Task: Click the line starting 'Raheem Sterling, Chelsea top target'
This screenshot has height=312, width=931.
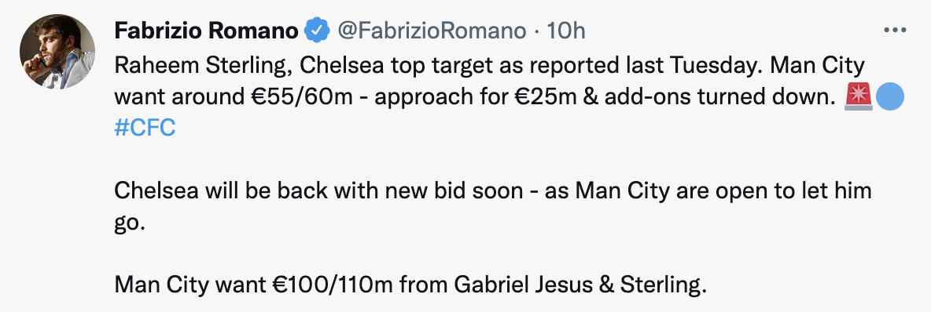Action: pyautogui.click(x=489, y=65)
